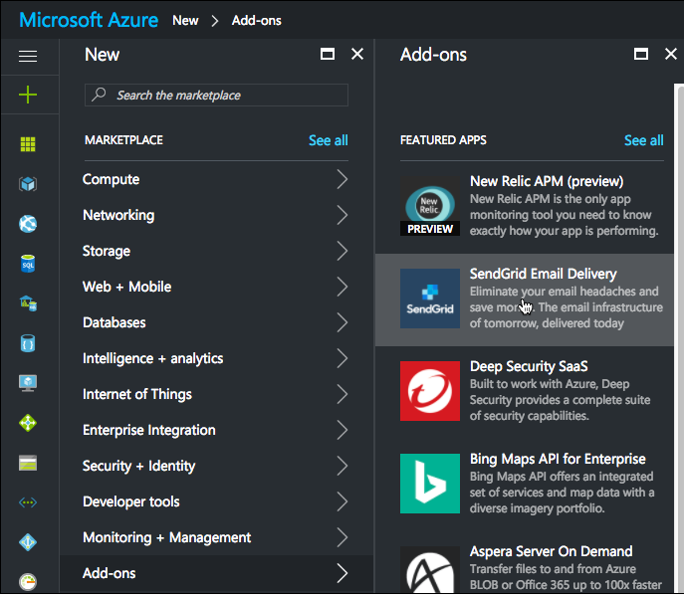
Task: Expand the Storage category chevron
Action: [342, 251]
